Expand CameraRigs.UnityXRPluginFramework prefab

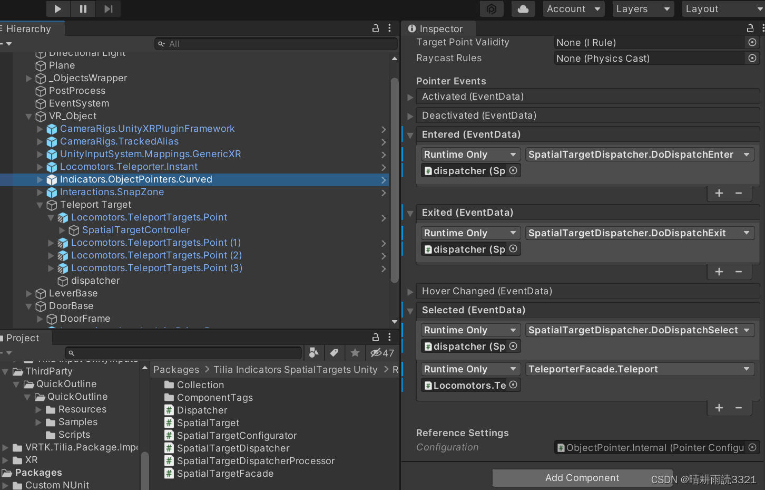[40, 129]
